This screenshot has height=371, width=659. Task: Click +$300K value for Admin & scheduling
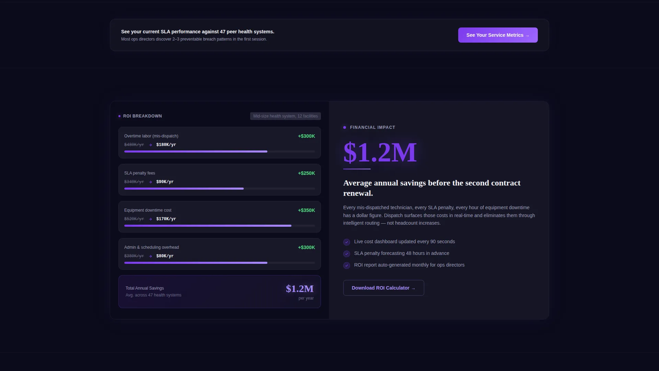coord(307,247)
